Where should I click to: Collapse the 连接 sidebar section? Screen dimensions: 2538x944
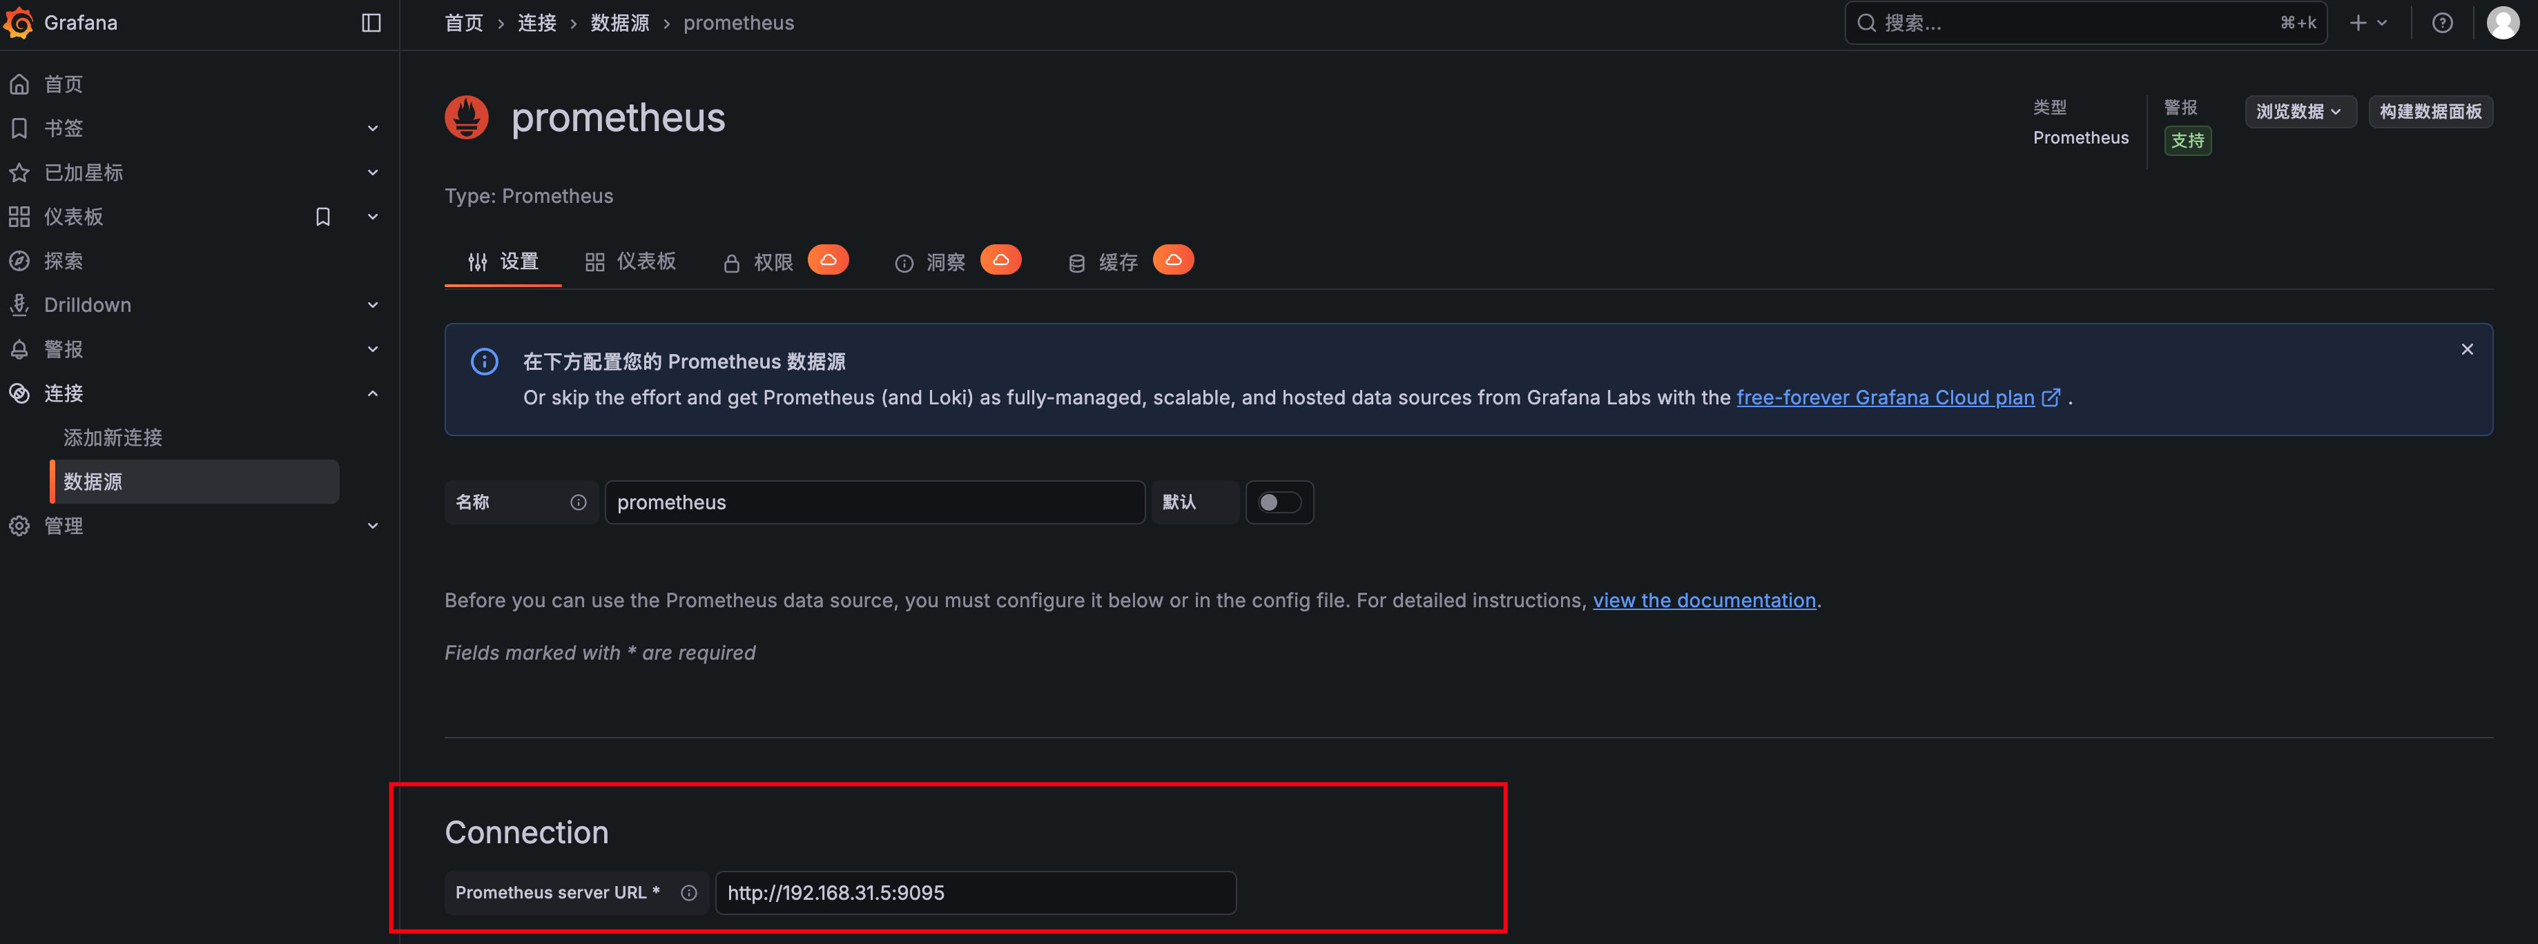click(372, 393)
